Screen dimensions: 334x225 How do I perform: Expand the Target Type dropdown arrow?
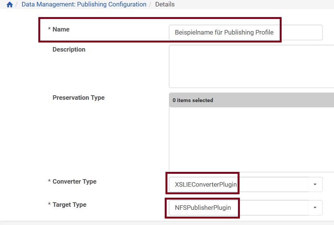click(315, 208)
